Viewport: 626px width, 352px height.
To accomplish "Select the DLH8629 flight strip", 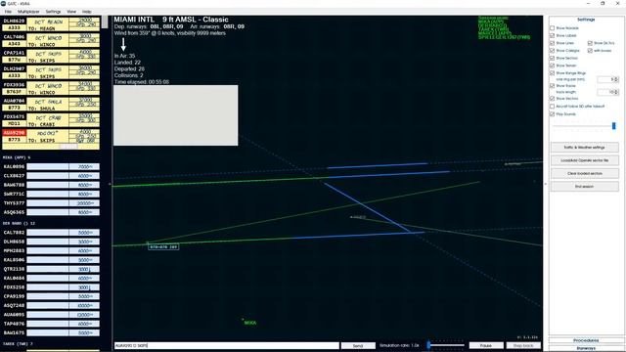I will [x=51, y=24].
